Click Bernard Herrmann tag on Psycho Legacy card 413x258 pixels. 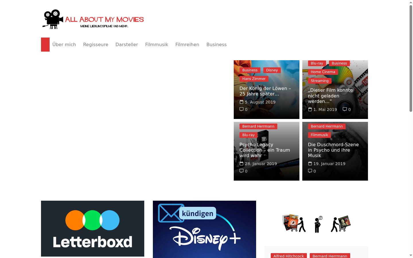pos(258,126)
